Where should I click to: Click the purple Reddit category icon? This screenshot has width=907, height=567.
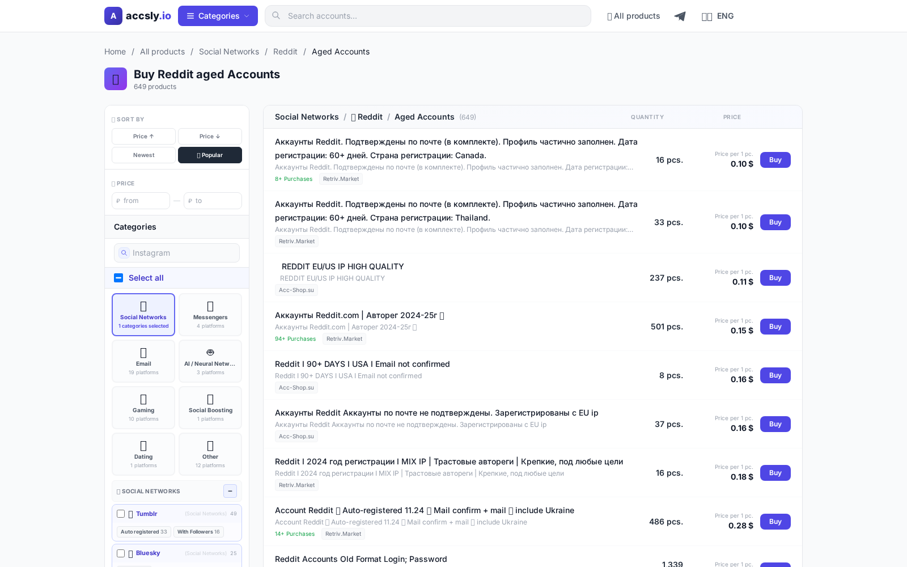pos(116,79)
